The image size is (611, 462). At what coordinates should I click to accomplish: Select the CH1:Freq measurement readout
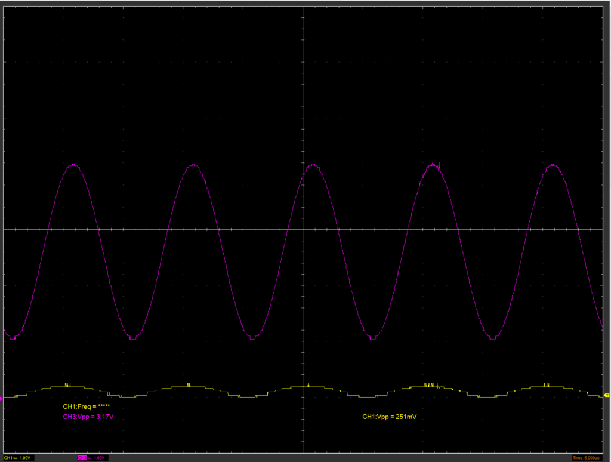pyautogui.click(x=86, y=406)
